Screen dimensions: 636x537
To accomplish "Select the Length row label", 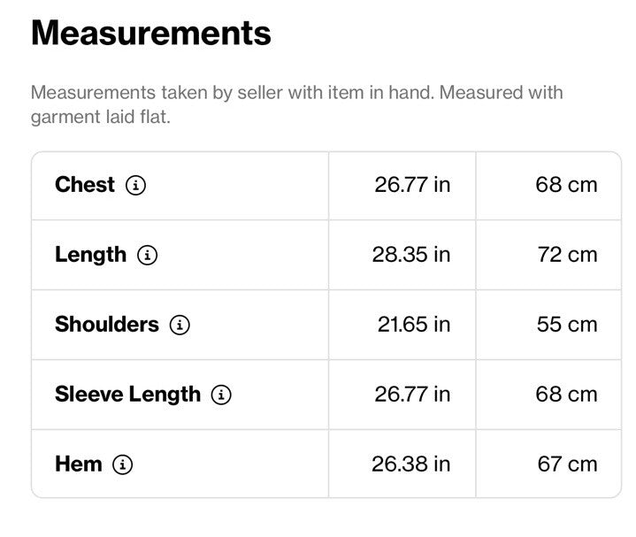I will tap(90, 256).
